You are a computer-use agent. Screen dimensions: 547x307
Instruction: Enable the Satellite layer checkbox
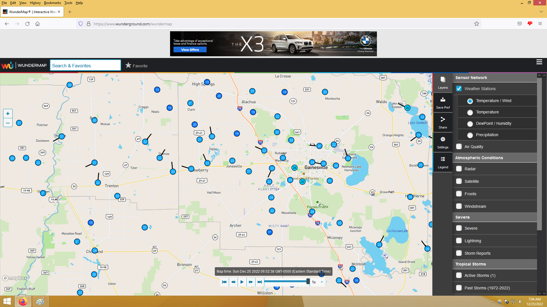pyautogui.click(x=459, y=181)
